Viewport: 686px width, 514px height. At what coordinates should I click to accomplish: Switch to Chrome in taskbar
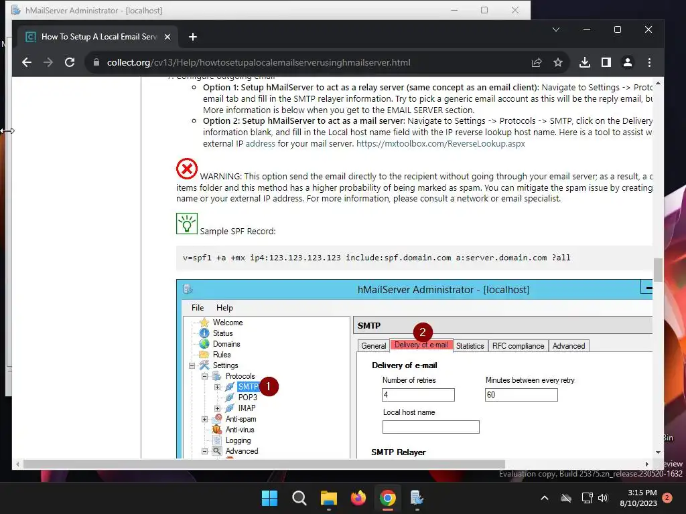388,498
